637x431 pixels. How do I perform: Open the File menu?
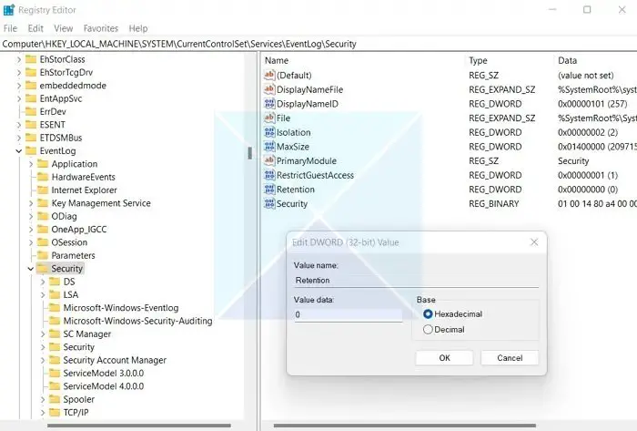10,28
